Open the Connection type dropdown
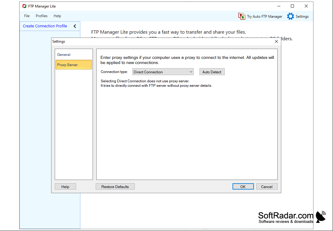 point(163,72)
